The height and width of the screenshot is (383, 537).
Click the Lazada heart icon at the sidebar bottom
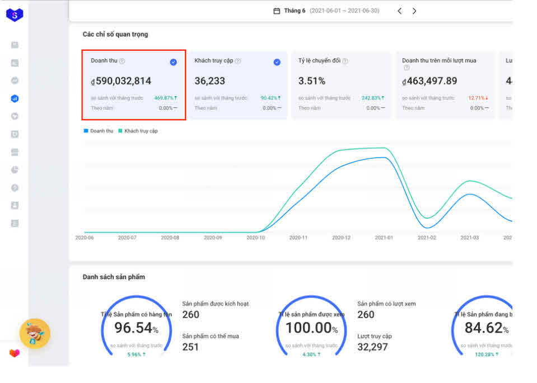point(15,353)
